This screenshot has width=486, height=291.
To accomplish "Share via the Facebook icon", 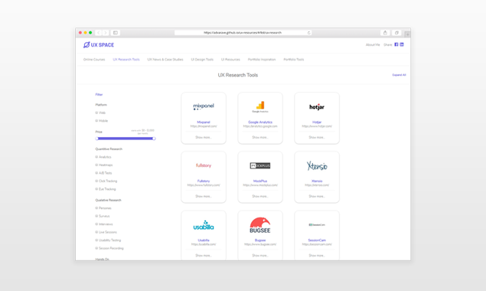I will 396,44.
